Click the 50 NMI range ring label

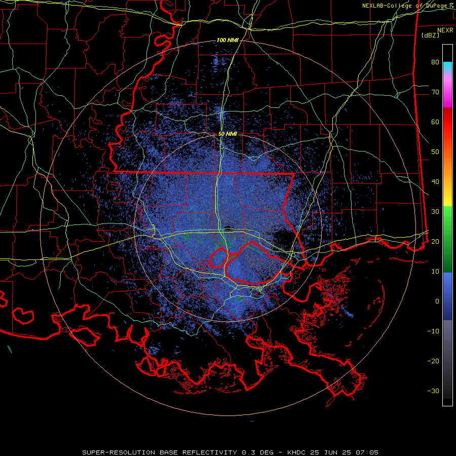[227, 134]
